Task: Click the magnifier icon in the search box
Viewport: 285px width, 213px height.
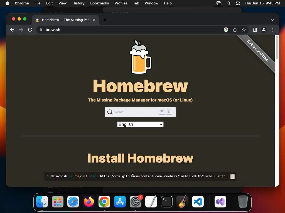Action: click(x=110, y=112)
